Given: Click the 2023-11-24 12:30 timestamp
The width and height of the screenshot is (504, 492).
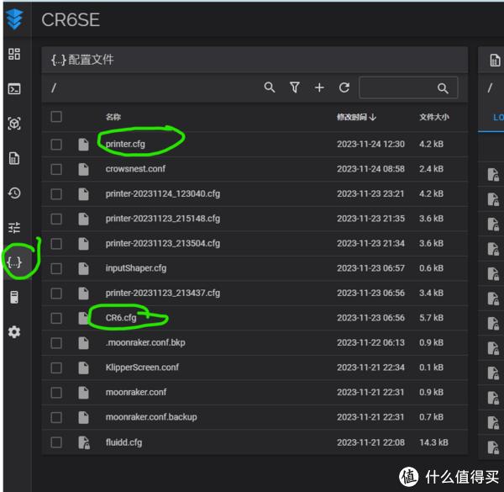Looking at the screenshot, I should [370, 144].
